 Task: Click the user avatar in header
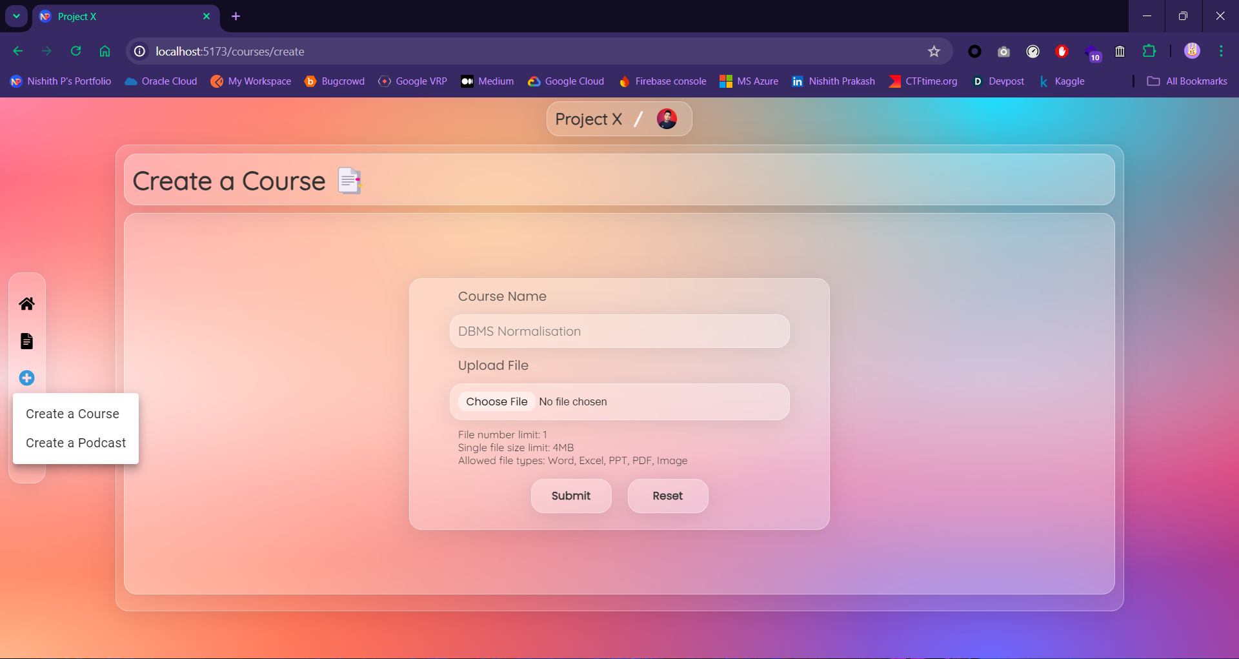click(667, 119)
